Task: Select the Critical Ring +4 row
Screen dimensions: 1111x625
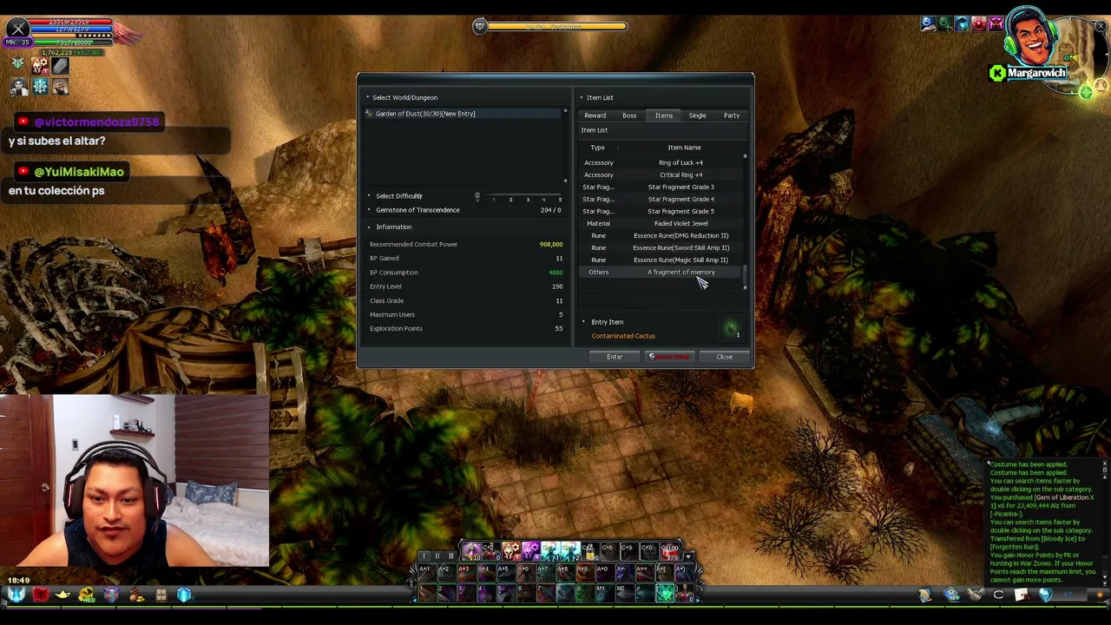Action: click(x=661, y=174)
